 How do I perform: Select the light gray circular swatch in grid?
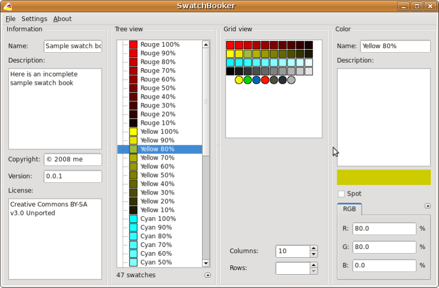click(291, 80)
